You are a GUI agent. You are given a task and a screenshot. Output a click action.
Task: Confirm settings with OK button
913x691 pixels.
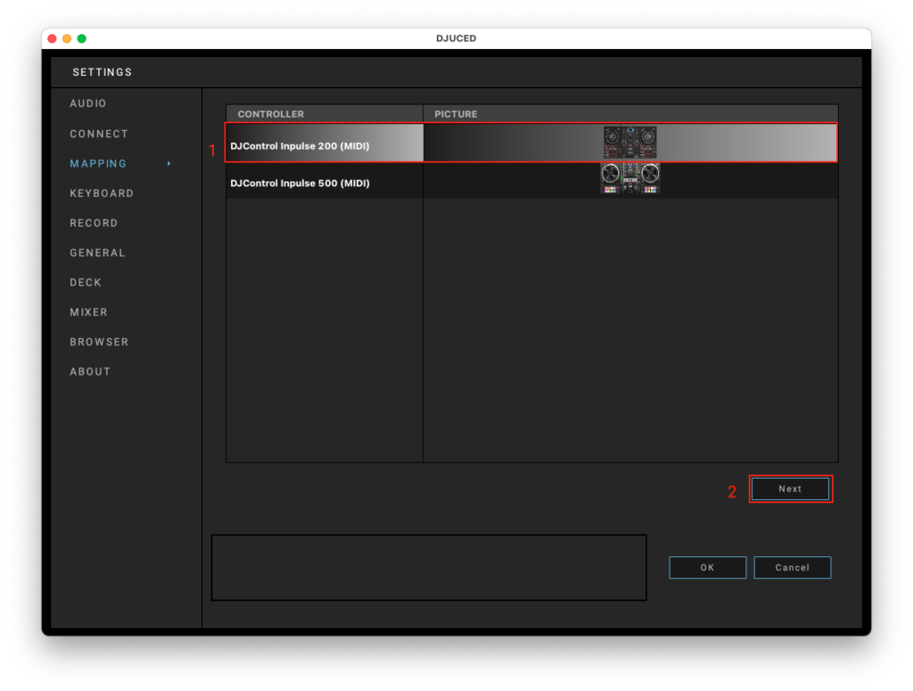click(707, 567)
